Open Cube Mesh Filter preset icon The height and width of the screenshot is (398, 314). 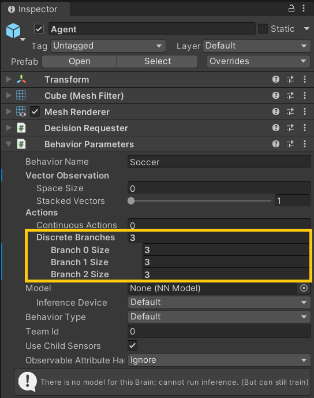[290, 95]
